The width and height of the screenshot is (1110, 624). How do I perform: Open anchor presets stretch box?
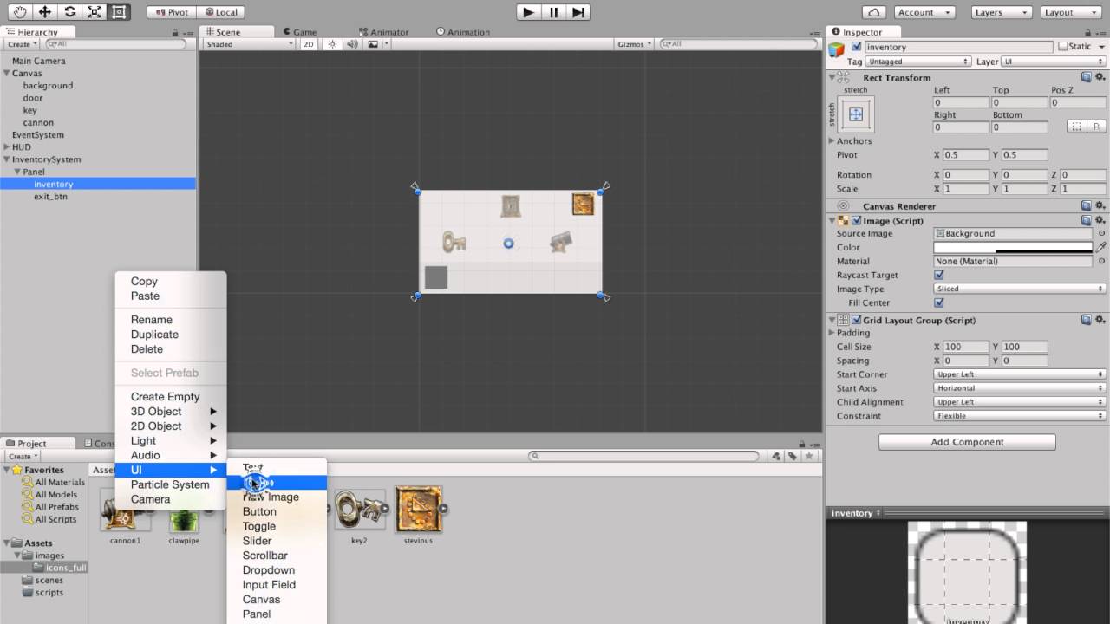(x=856, y=114)
